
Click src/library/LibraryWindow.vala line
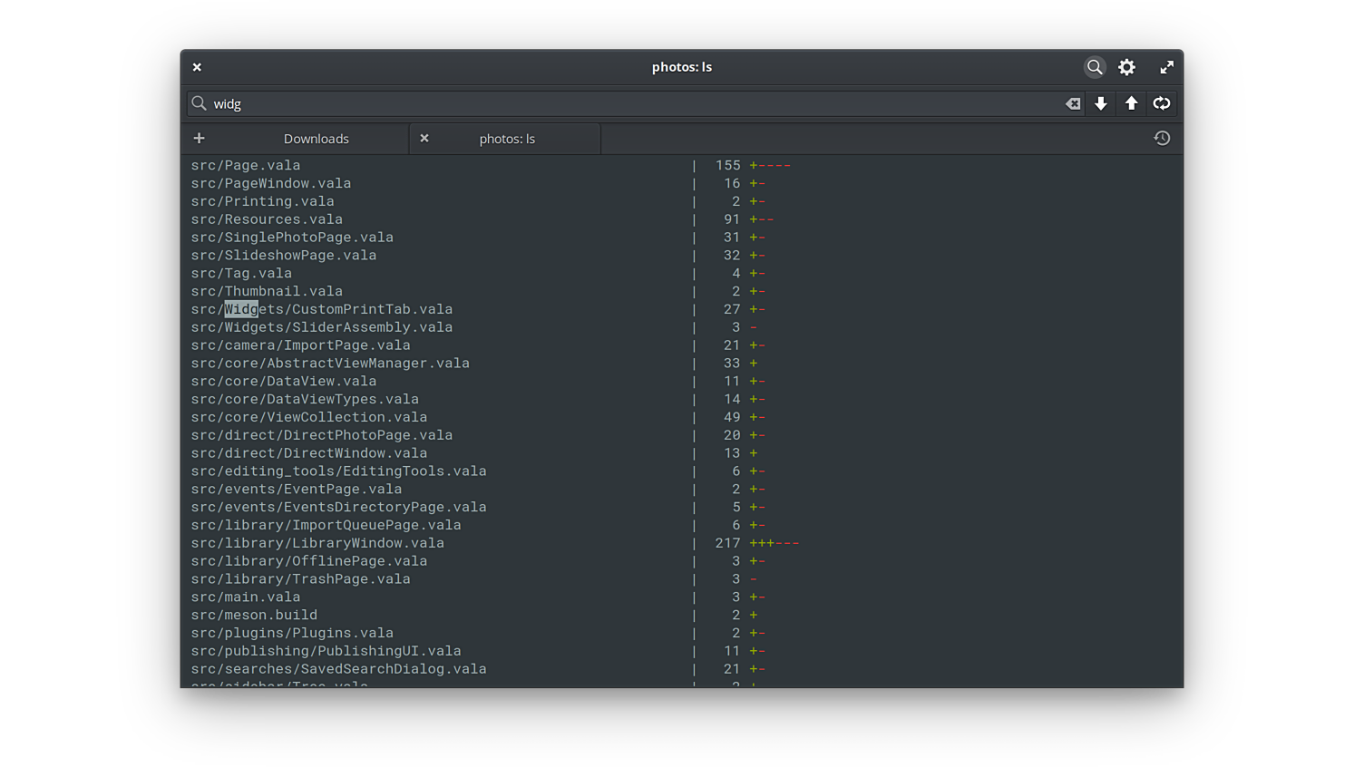pos(317,543)
